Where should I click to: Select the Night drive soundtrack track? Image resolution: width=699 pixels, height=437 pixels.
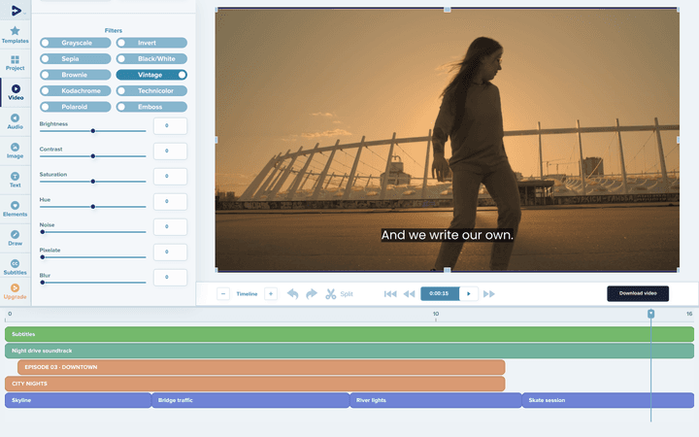[349, 351]
